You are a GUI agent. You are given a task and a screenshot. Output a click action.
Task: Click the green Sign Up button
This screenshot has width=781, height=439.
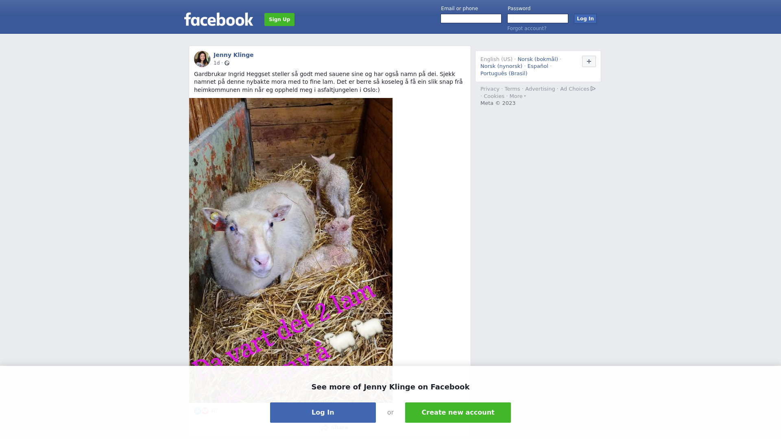tap(279, 20)
